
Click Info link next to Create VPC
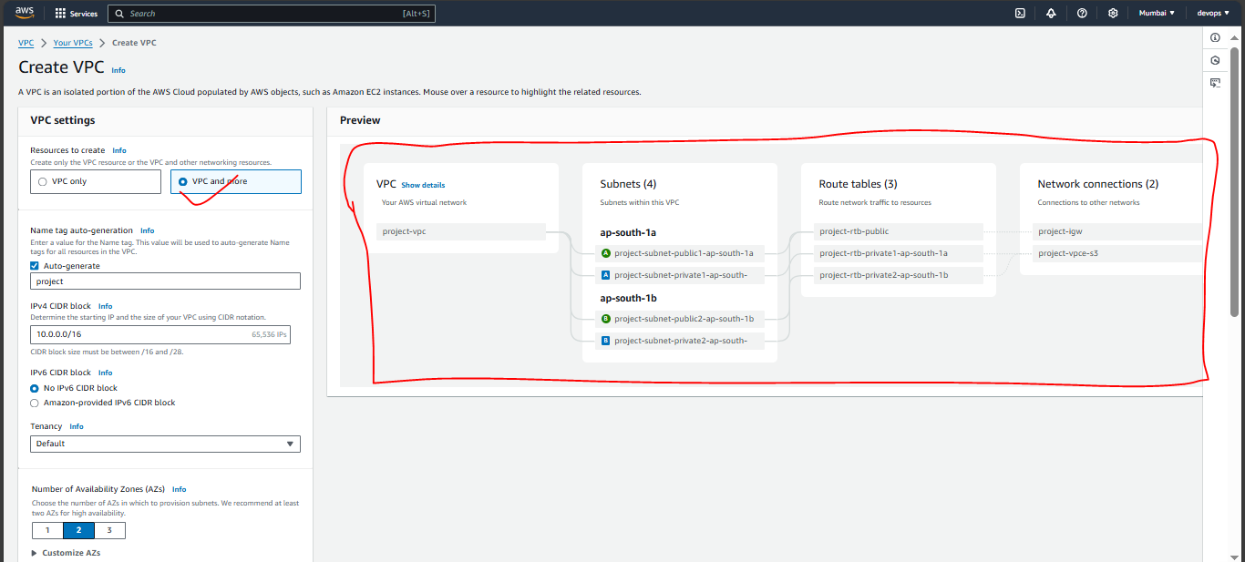(x=118, y=70)
